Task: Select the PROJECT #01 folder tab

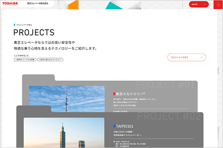Action: coord(38,78)
